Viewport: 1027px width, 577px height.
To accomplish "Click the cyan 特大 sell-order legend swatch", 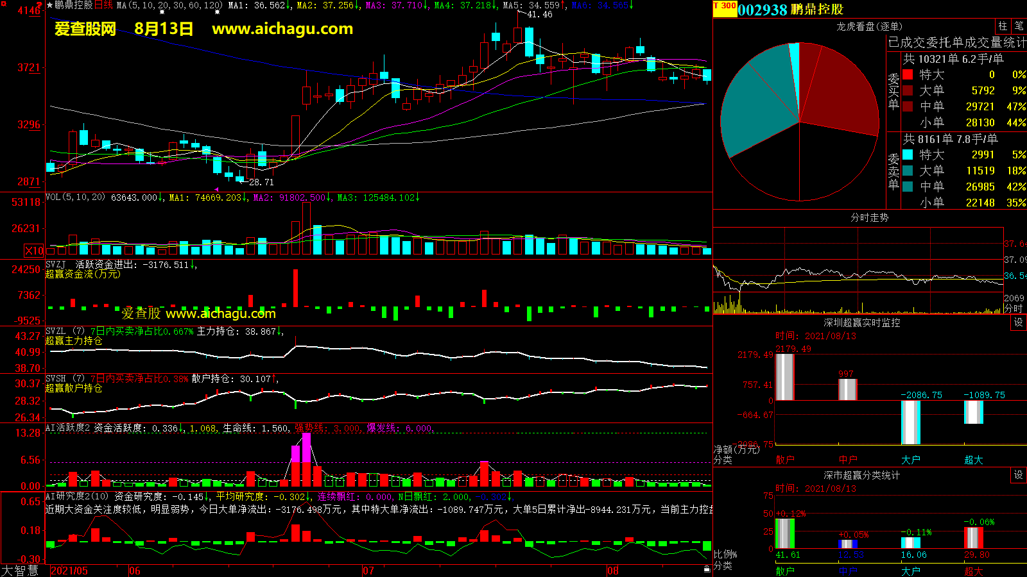I will click(x=908, y=155).
